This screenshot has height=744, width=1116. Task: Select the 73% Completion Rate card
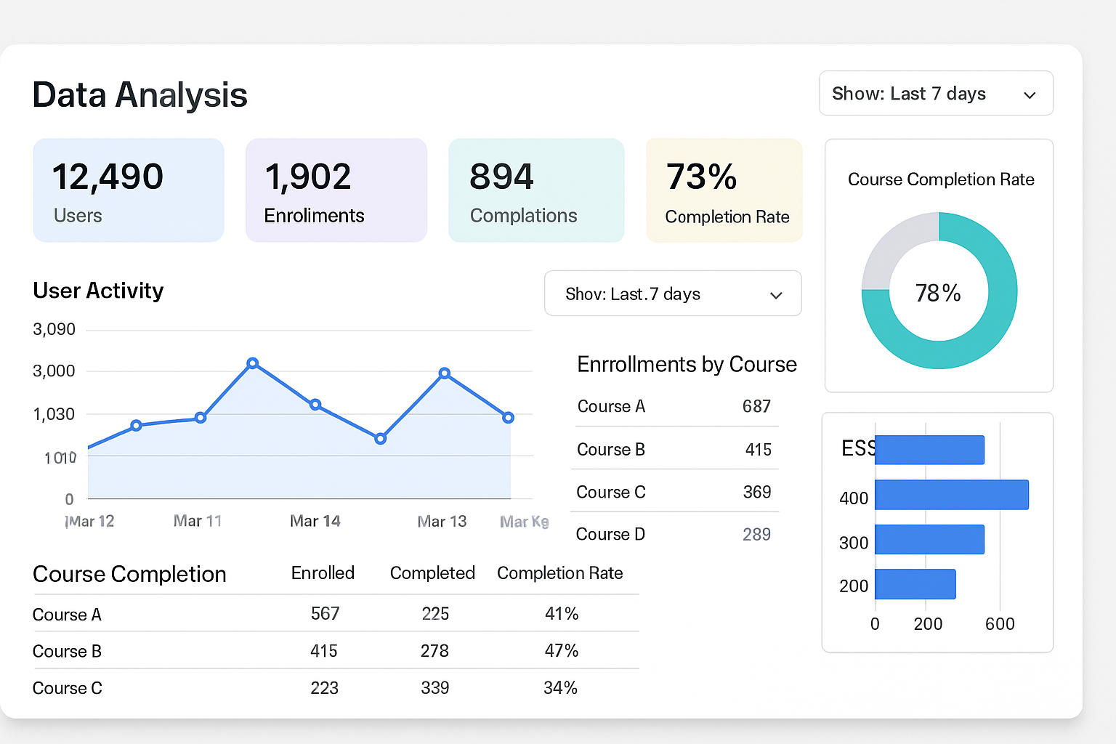[x=724, y=190]
